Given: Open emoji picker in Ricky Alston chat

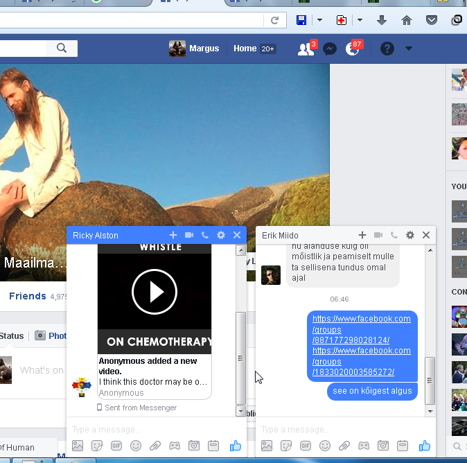Looking at the screenshot, I should 136,446.
